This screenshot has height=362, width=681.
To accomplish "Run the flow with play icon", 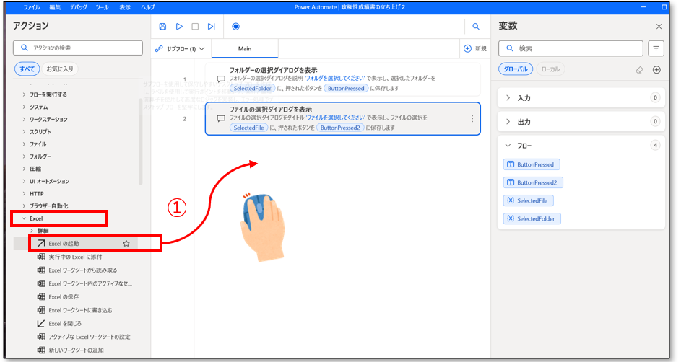I will click(179, 27).
